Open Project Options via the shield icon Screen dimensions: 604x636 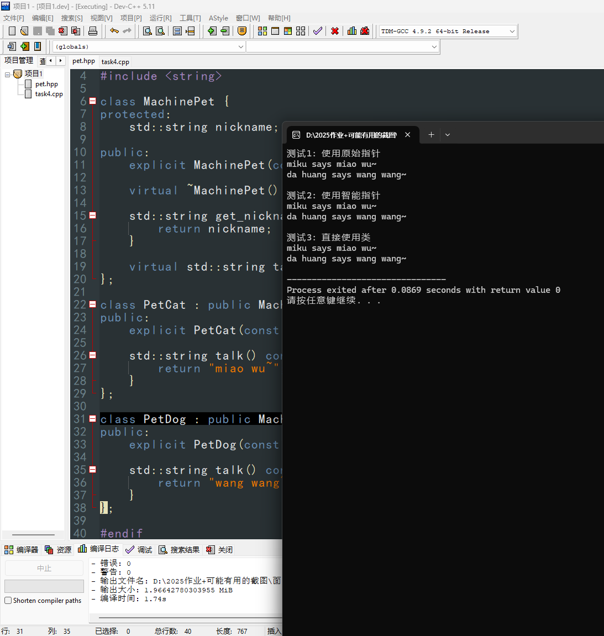(241, 31)
